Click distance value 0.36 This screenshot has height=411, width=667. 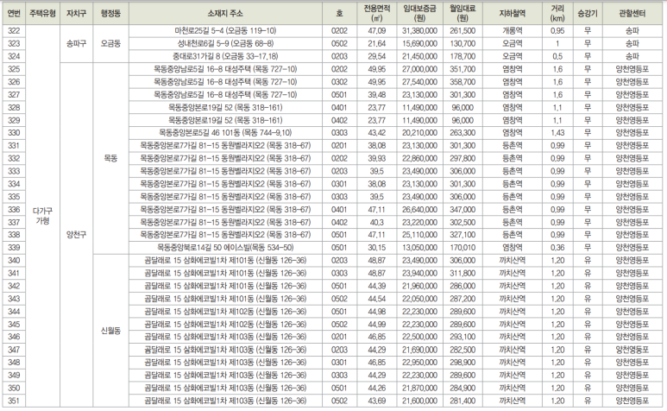[557, 248]
